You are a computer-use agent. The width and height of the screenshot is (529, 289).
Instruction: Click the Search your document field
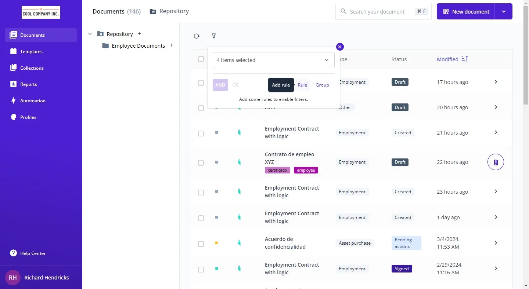pyautogui.click(x=378, y=12)
